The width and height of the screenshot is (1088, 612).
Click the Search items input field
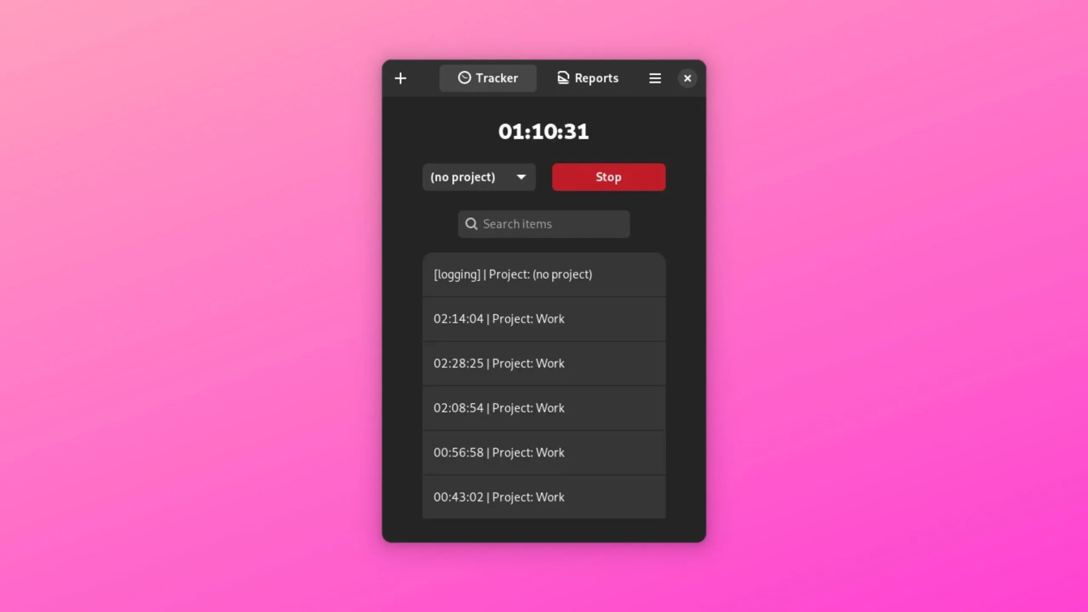[543, 224]
